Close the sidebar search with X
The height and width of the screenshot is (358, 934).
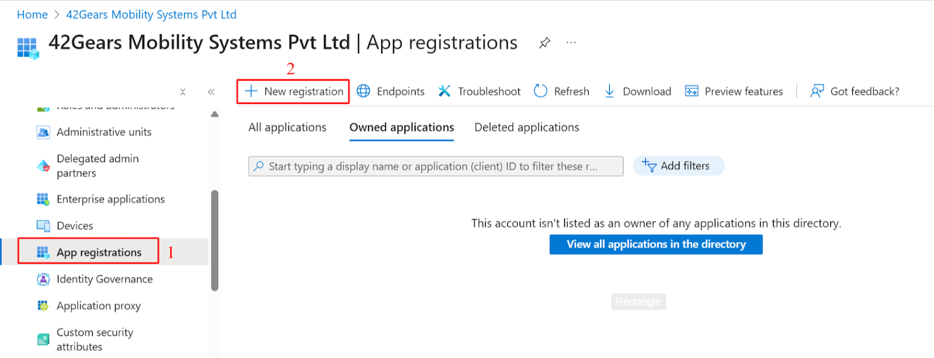(x=183, y=92)
